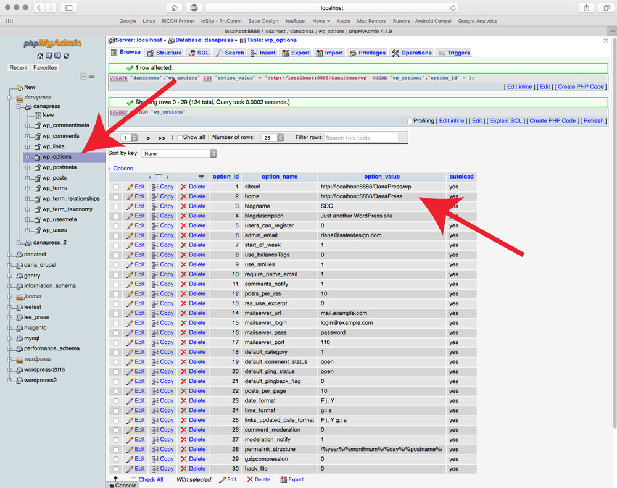Add a new browser tab with plus
The image size is (617, 488).
pos(612,31)
